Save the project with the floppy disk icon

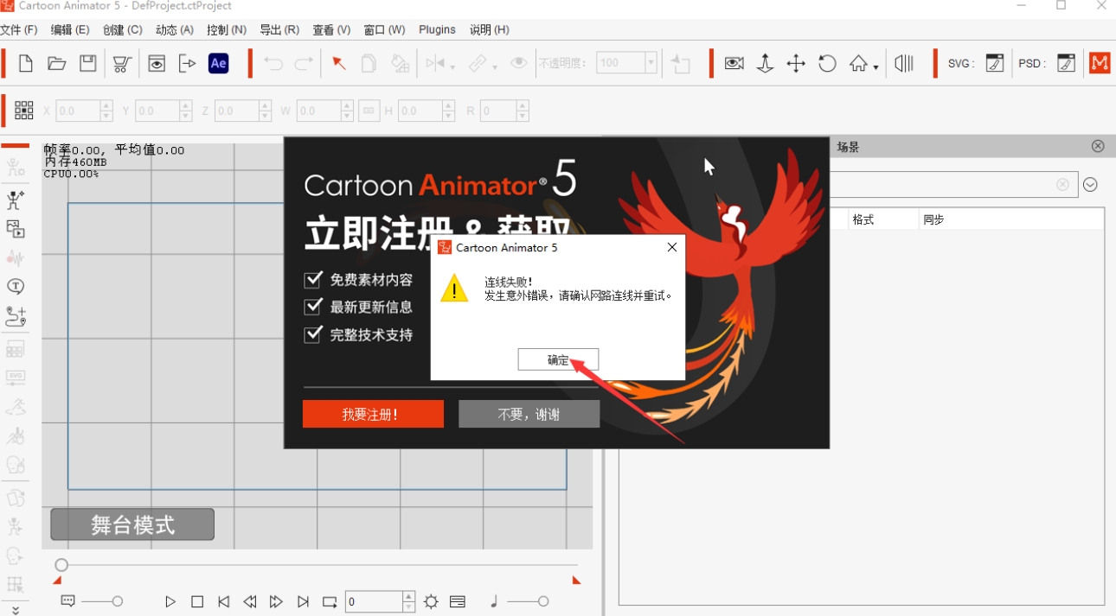click(88, 63)
